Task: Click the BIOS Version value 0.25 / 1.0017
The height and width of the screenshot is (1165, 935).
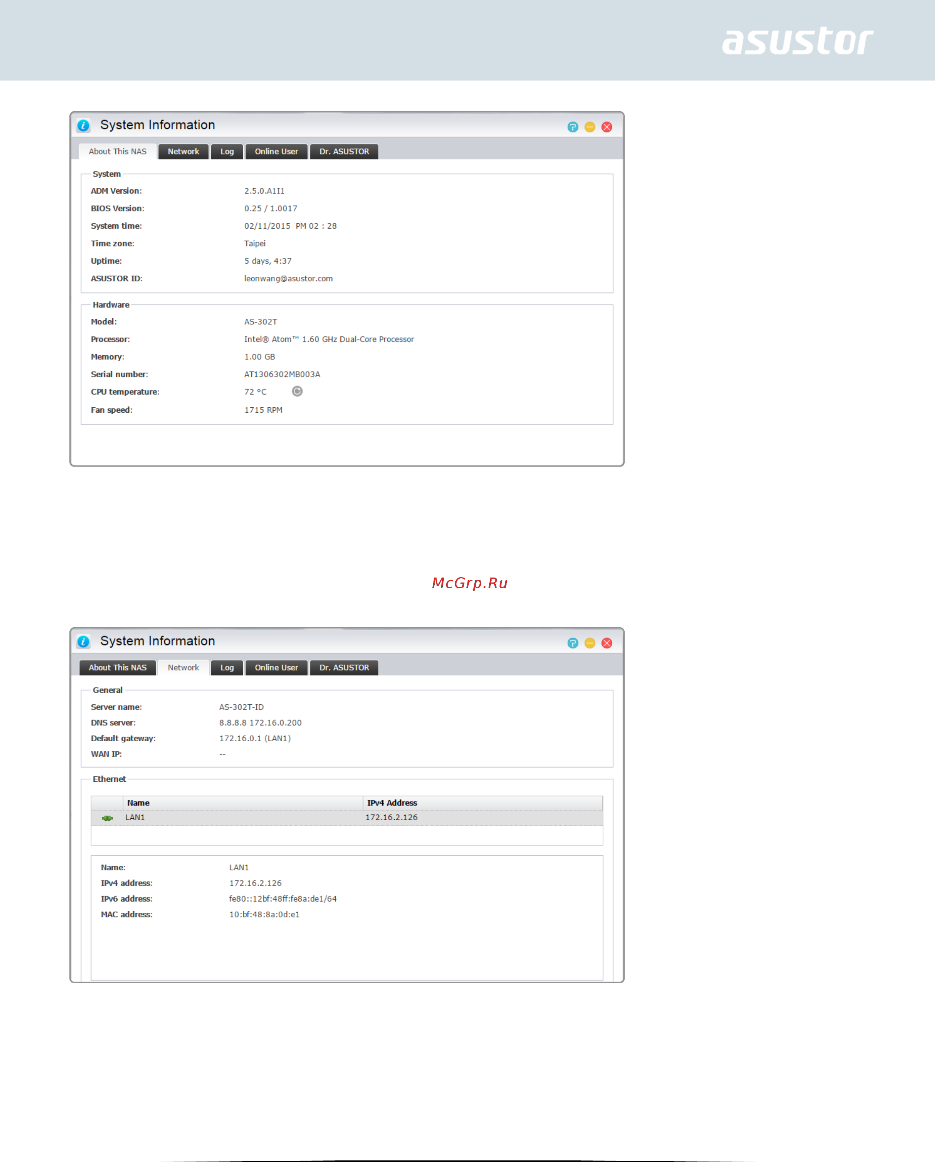Action: [x=270, y=208]
